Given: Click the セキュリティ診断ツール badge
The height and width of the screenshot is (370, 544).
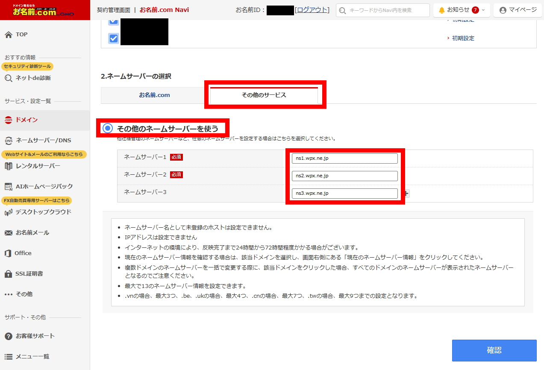Looking at the screenshot, I should [27, 67].
